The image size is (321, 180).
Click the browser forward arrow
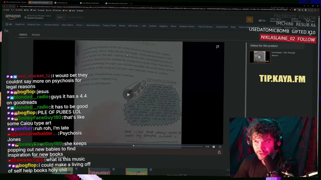[8, 6]
